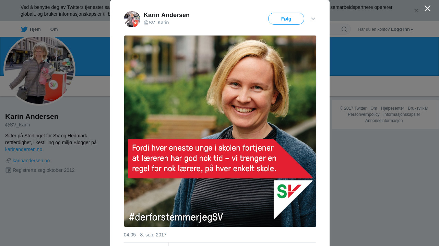Open the Bruksvilkår footer link
The width and height of the screenshot is (439, 246).
418,108
